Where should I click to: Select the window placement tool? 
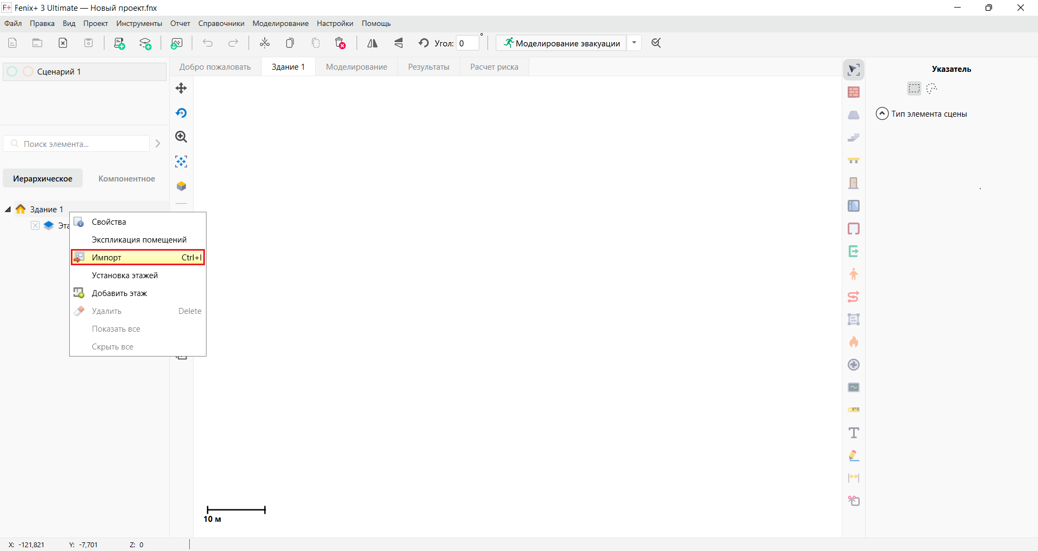pyautogui.click(x=854, y=206)
